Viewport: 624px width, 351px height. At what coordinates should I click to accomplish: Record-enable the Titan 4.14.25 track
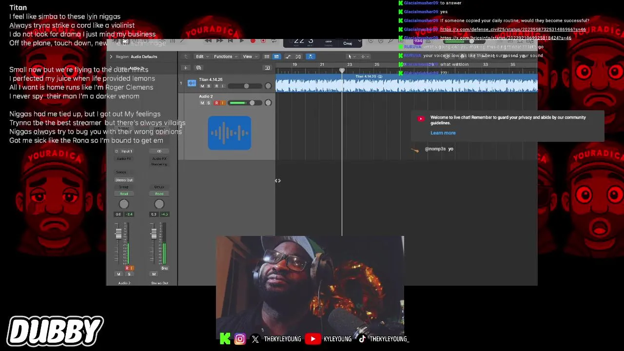tap(216, 86)
